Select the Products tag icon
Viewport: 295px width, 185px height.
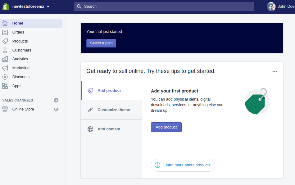click(5, 41)
